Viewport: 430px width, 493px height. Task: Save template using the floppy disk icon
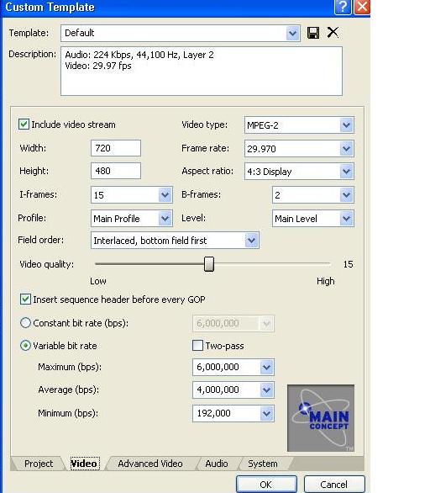pyautogui.click(x=313, y=33)
